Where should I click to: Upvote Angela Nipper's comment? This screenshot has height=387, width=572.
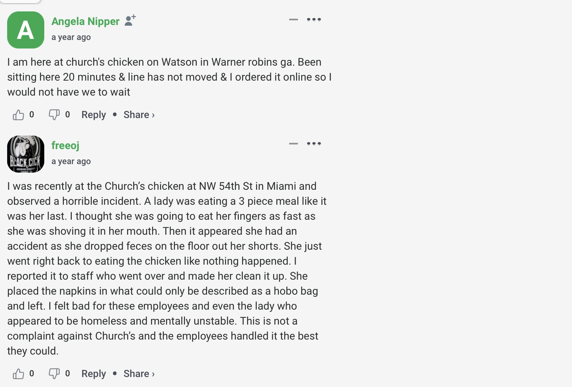click(x=19, y=115)
